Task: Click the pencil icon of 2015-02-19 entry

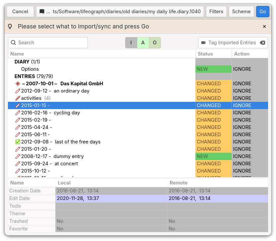Action: pos(17,120)
